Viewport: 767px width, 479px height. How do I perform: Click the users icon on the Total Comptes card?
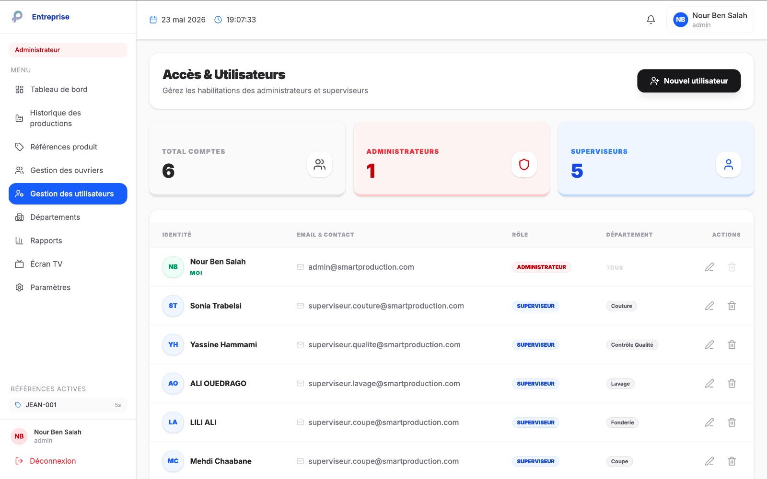319,165
